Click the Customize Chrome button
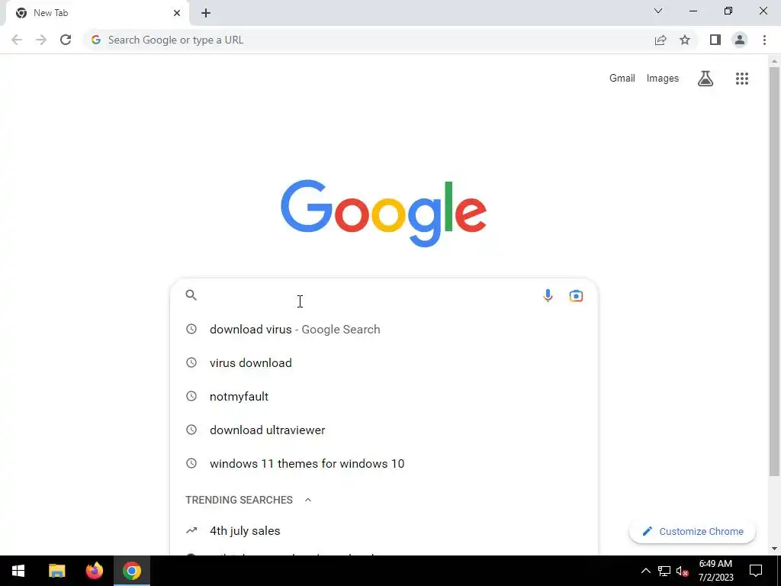781x586 pixels. click(693, 531)
